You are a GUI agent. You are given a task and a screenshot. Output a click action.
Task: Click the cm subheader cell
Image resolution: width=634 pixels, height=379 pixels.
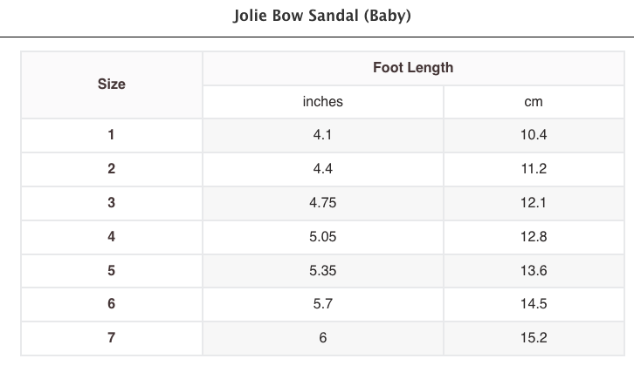pos(533,102)
